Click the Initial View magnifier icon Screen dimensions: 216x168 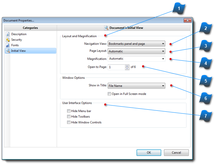(x=8, y=51)
